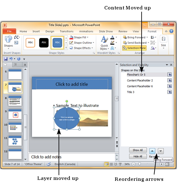Viewport: 177px width, 195px height.
Task: Click the Text Effects glowing A icon
Action: tap(112, 48)
